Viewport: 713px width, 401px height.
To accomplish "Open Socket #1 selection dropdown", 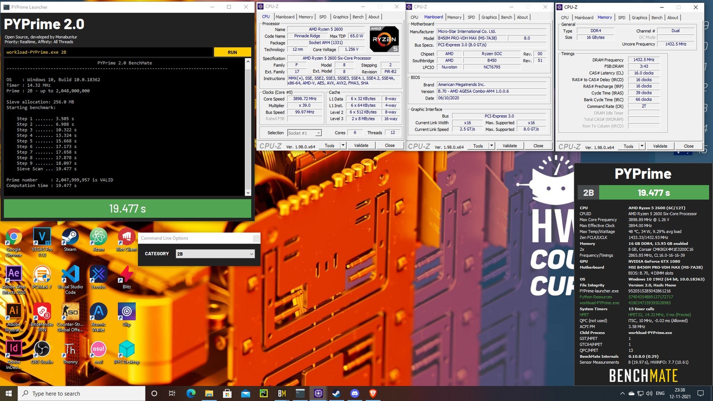I will [305, 133].
